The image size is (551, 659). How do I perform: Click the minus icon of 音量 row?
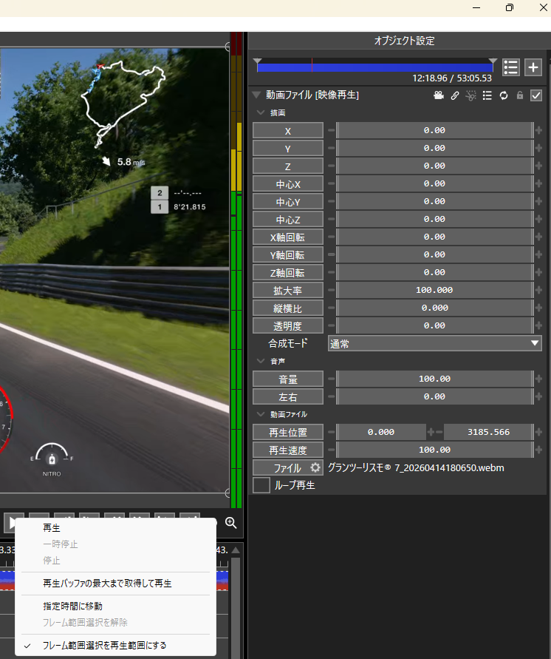click(x=331, y=379)
